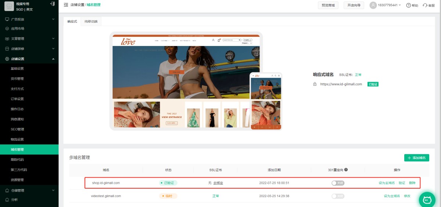Click the user avatar icon

373,5
